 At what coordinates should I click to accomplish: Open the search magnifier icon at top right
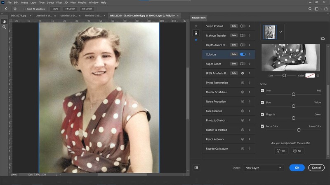click(x=310, y=9)
